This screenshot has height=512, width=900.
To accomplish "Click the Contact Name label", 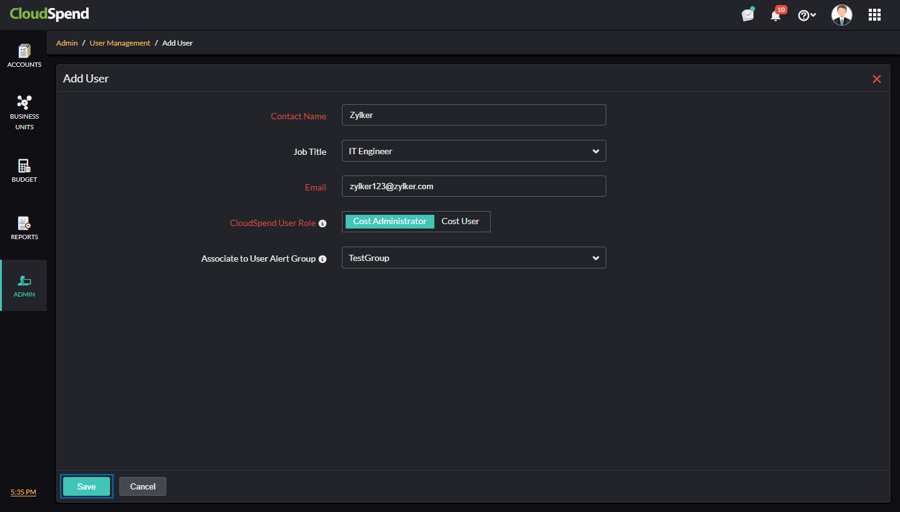I will click(x=298, y=116).
